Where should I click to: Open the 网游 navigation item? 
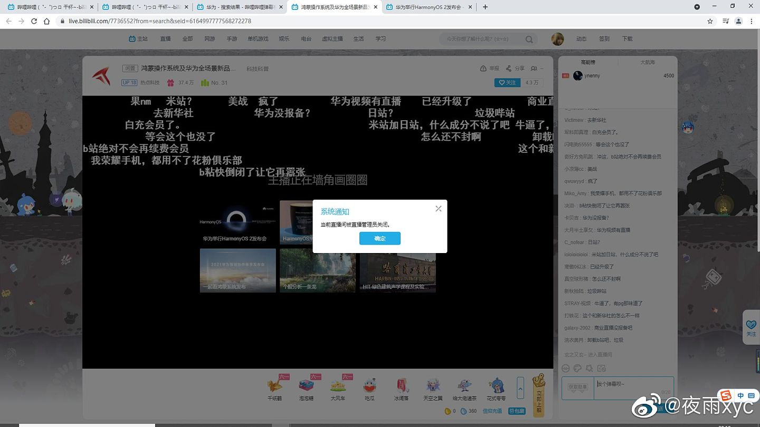[x=210, y=39]
